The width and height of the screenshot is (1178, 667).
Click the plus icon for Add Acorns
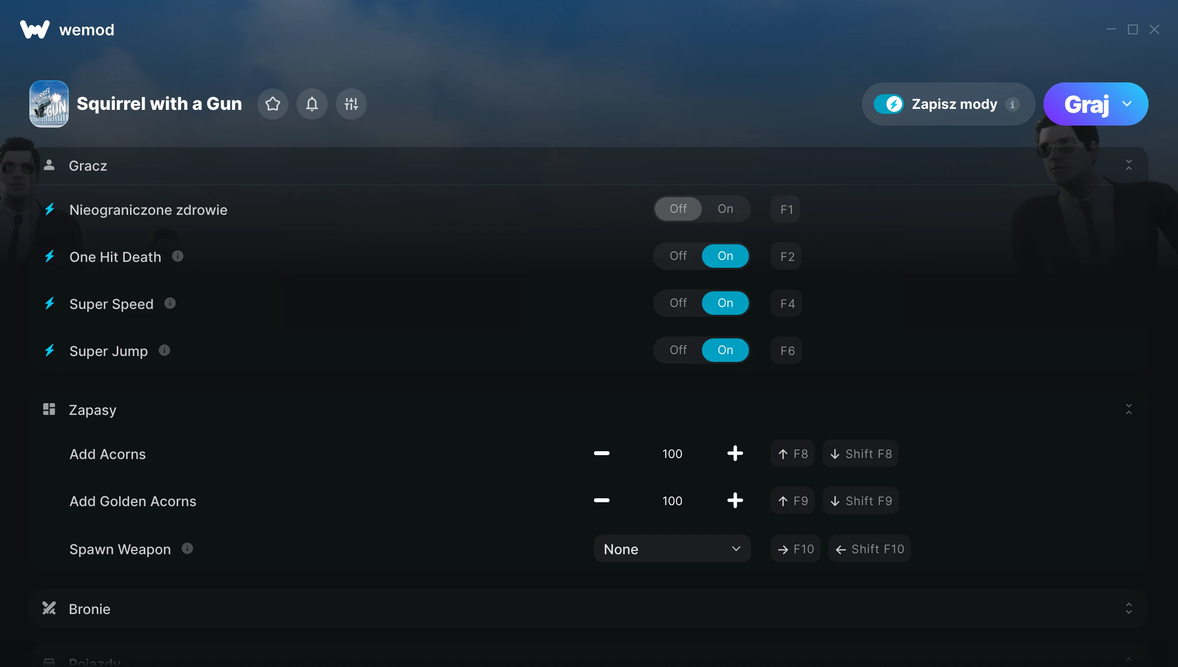735,453
